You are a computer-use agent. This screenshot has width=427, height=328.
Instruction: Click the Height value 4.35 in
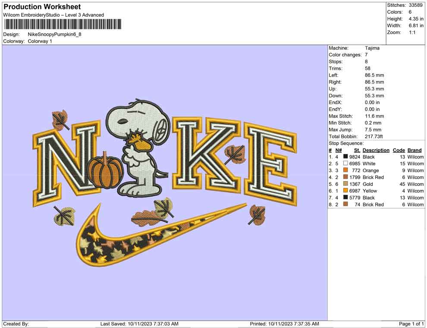pos(416,19)
